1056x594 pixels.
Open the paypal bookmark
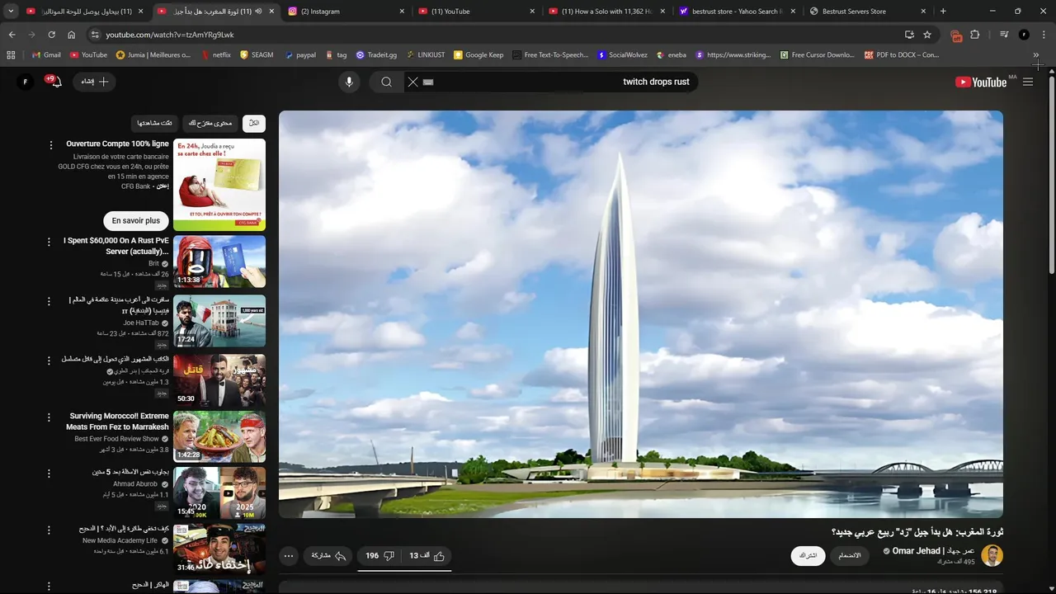click(x=300, y=55)
